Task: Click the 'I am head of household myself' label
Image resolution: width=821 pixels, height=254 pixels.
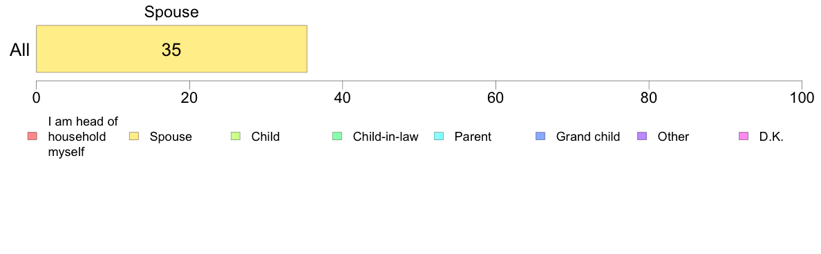Action: click(x=83, y=137)
